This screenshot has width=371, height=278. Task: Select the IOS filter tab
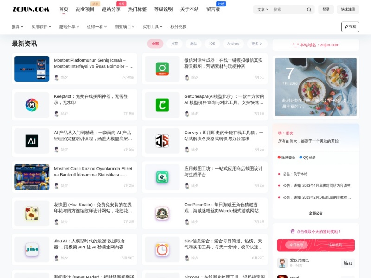pyautogui.click(x=212, y=44)
